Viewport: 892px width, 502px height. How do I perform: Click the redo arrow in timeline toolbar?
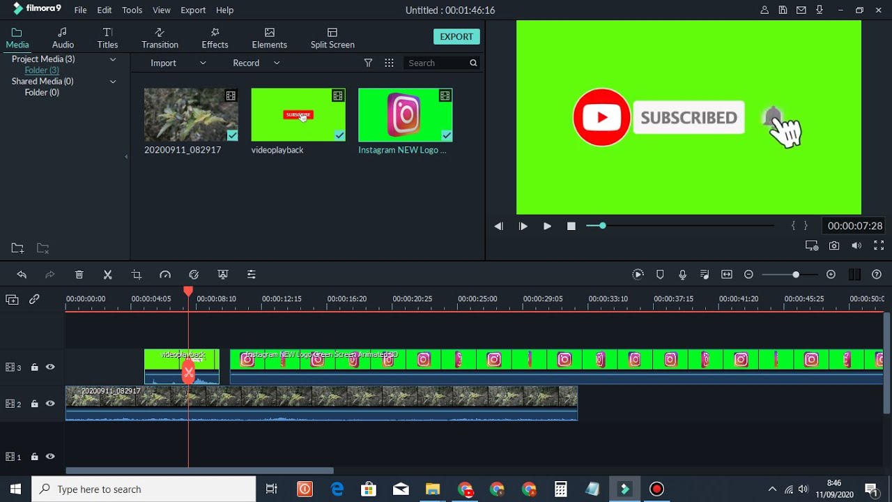click(x=50, y=275)
